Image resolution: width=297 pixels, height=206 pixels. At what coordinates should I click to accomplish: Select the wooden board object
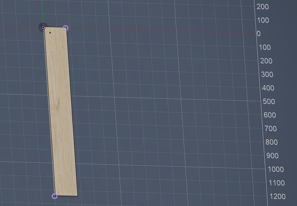[x=61, y=112]
